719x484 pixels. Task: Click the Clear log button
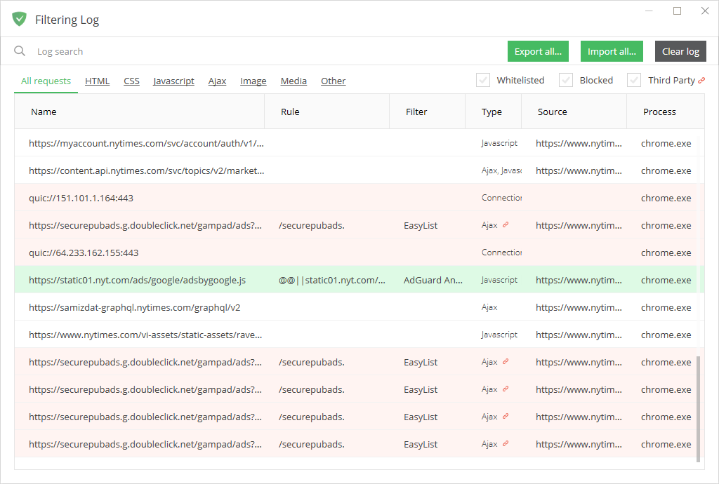[x=680, y=51]
